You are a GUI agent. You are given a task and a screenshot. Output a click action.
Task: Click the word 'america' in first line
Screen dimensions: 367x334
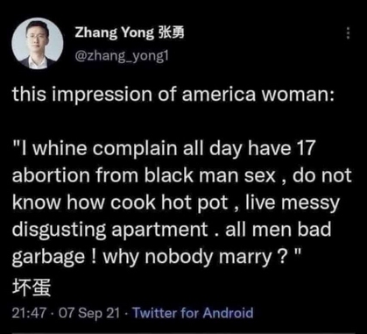[219, 95]
